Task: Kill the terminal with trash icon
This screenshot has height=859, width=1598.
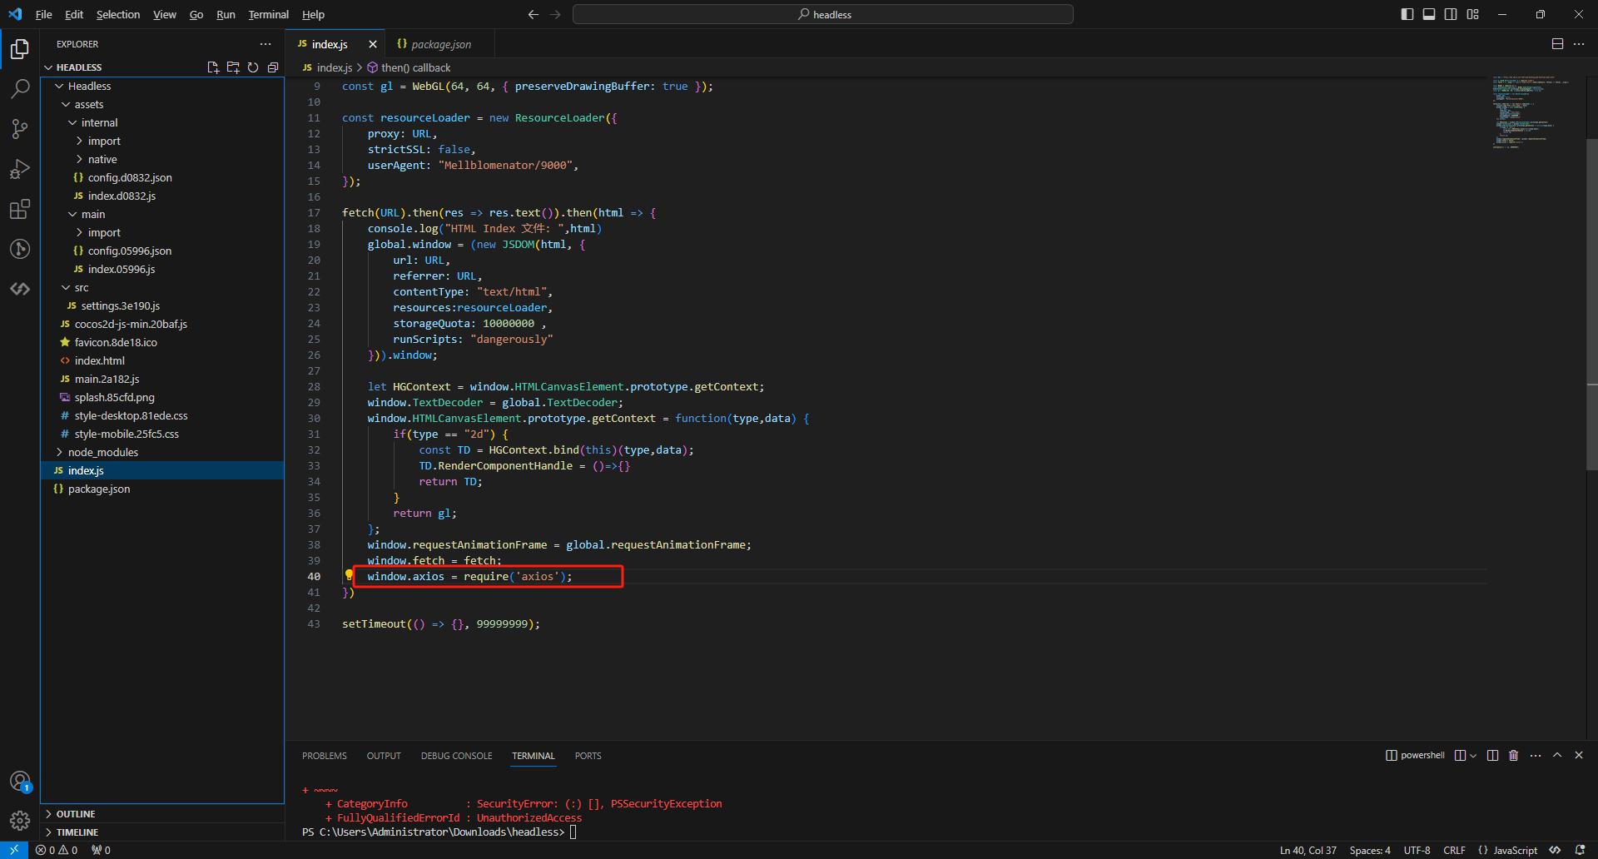Action: pos(1513,756)
